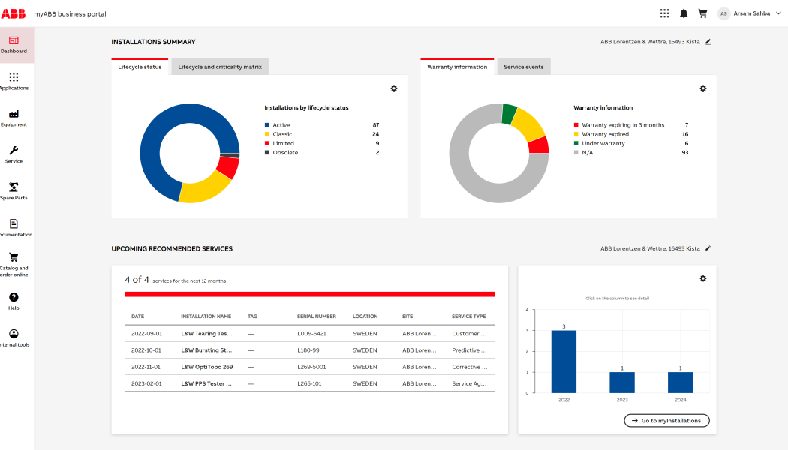The height and width of the screenshot is (450, 788).
Task: Click the Go to myInstallations button
Action: (667, 420)
